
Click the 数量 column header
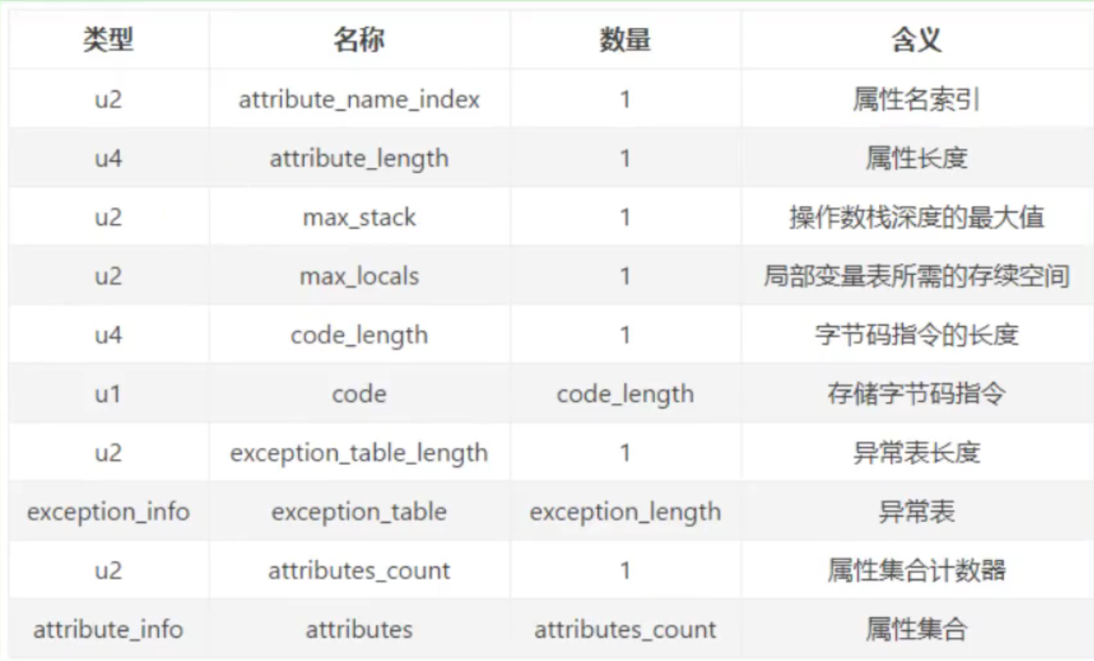coord(625,40)
